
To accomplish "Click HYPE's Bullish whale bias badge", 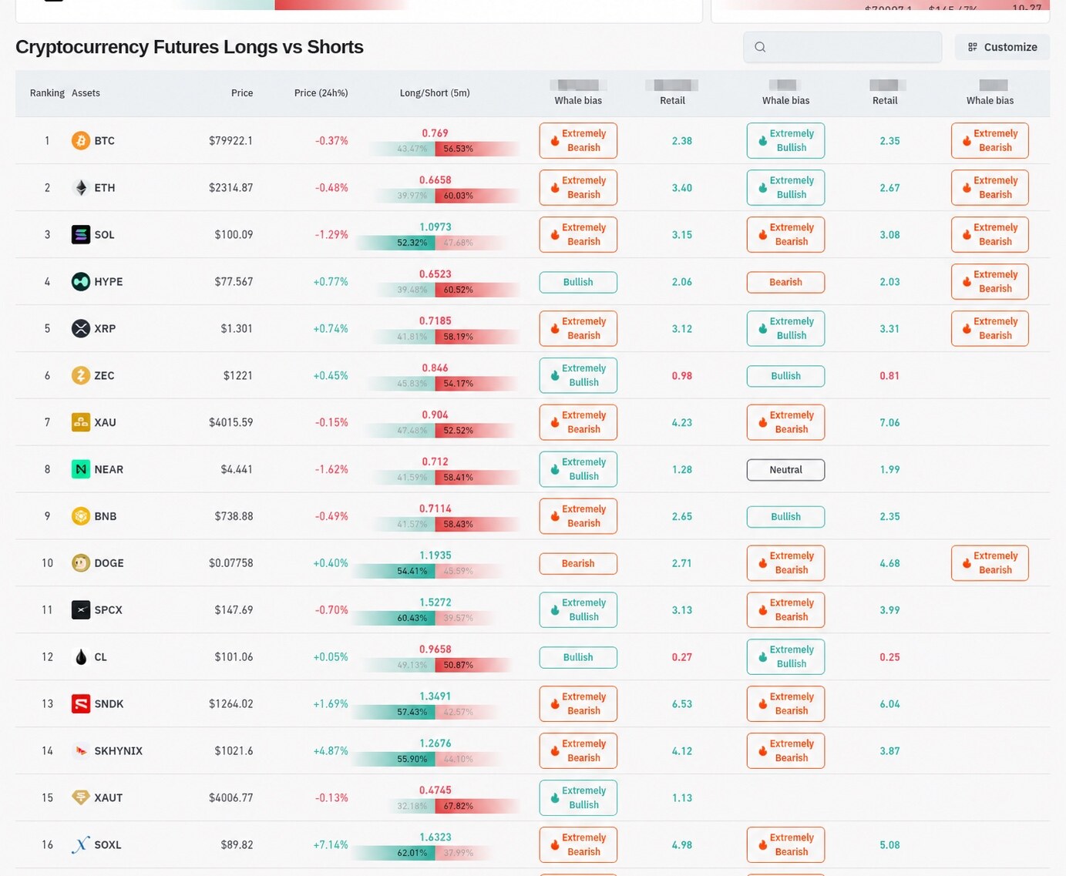I will pyautogui.click(x=578, y=282).
